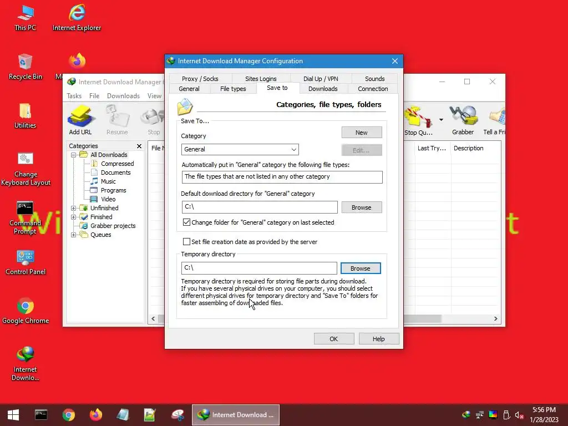Open Internet Explorer desktop icon
This screenshot has height=426, width=568.
tap(77, 18)
